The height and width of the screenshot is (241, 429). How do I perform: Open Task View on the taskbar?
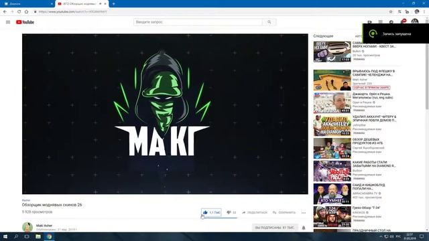coord(27,236)
